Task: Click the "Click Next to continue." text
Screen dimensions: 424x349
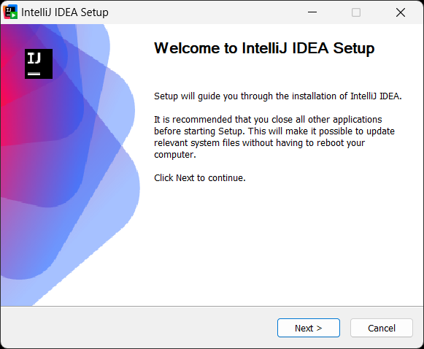Action: click(x=200, y=177)
